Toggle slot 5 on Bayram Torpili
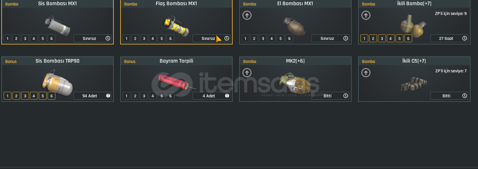The image size is (478, 169). [x=162, y=96]
